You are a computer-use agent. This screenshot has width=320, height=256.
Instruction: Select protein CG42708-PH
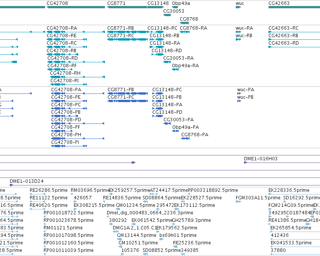pyautogui.click(x=77, y=139)
